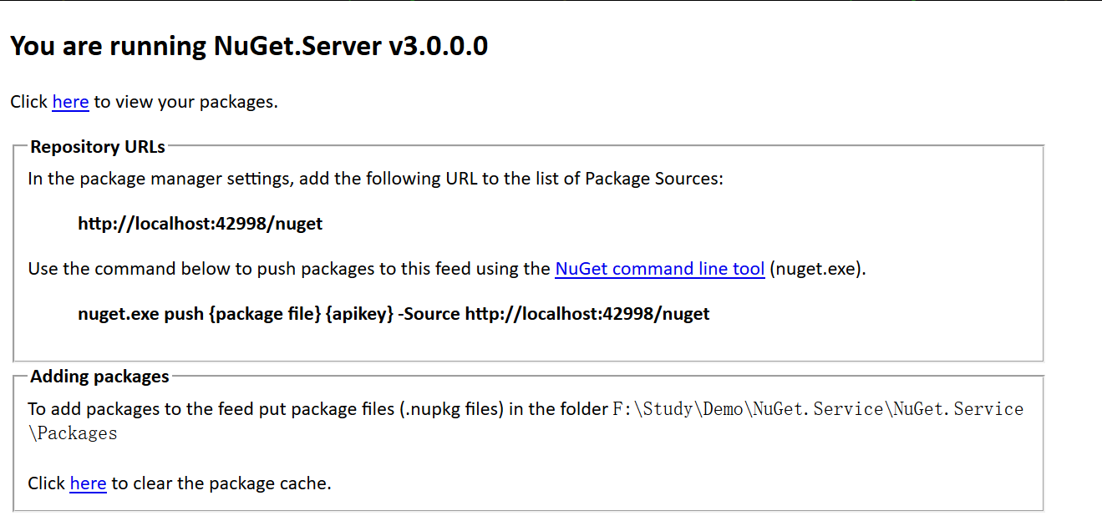
Task: Click the 'to clear the package cache.' text
Action: [x=221, y=483]
